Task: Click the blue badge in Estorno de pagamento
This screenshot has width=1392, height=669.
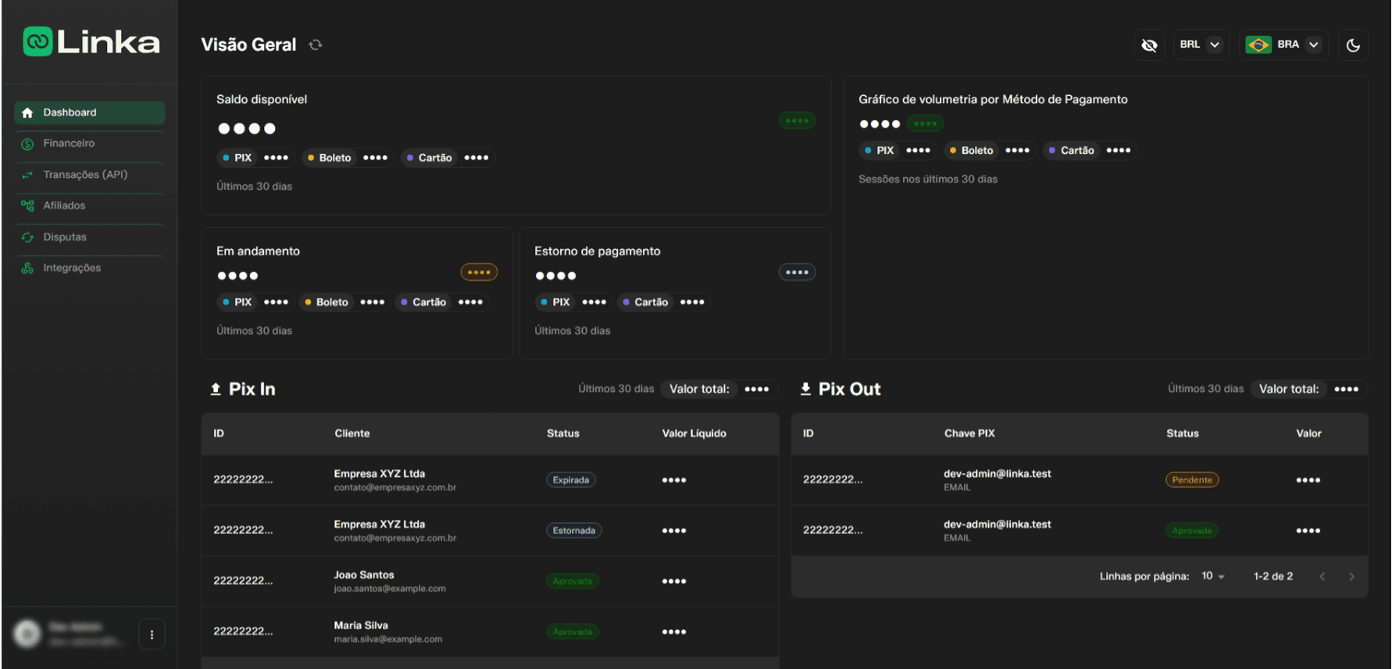Action: [x=797, y=272]
